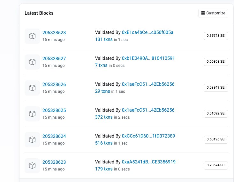This screenshot has height=182, width=234.
Task: Show the 516 txns list
Action: click(x=104, y=143)
